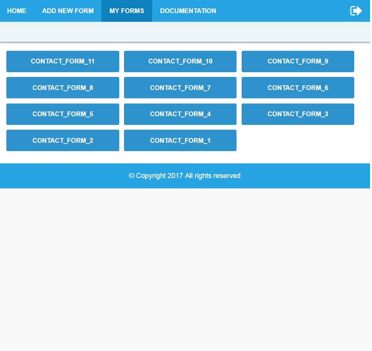The width and height of the screenshot is (372, 351).
Task: Open CONTACT_FORM_1
Action: coord(180,140)
